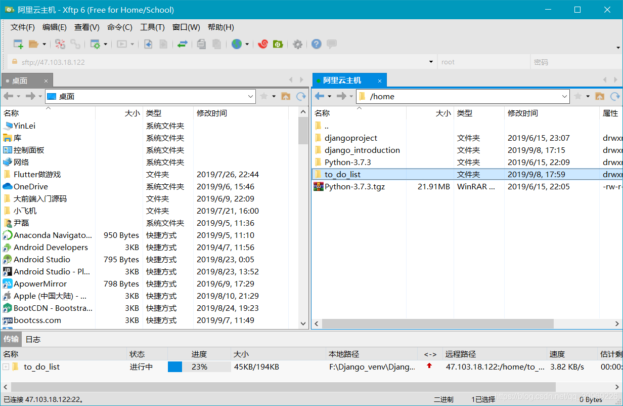Expand the local path 桌面 combo box
The width and height of the screenshot is (623, 406).
click(251, 96)
